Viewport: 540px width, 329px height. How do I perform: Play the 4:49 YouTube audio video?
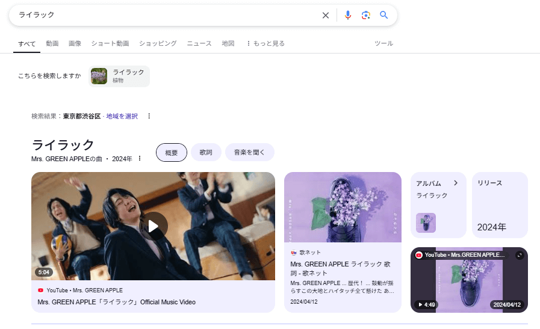point(426,304)
